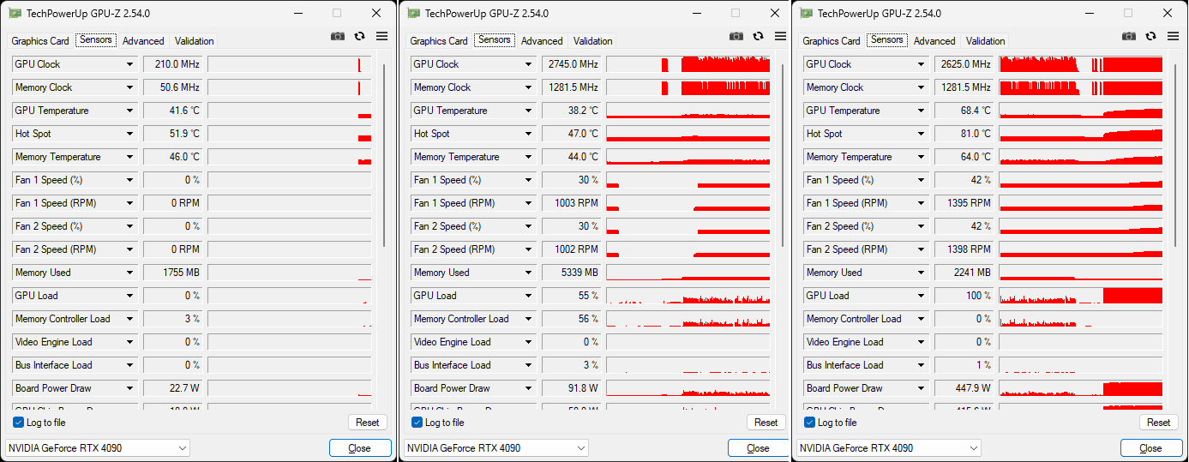Switch to Graphics Card tab in left window

[x=40, y=41]
